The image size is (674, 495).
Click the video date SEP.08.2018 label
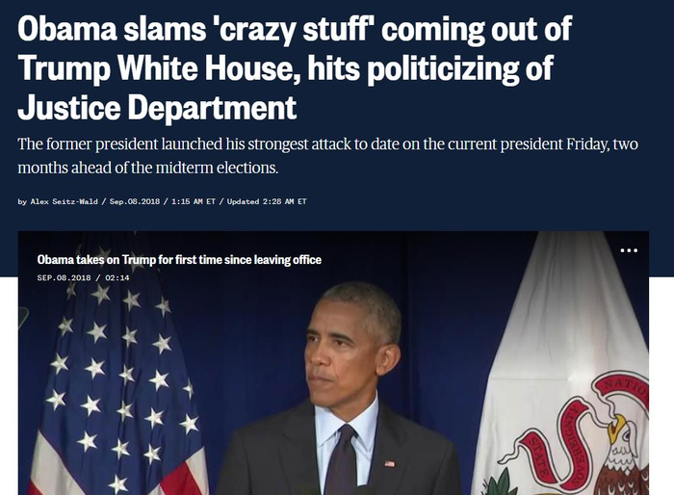coord(65,277)
